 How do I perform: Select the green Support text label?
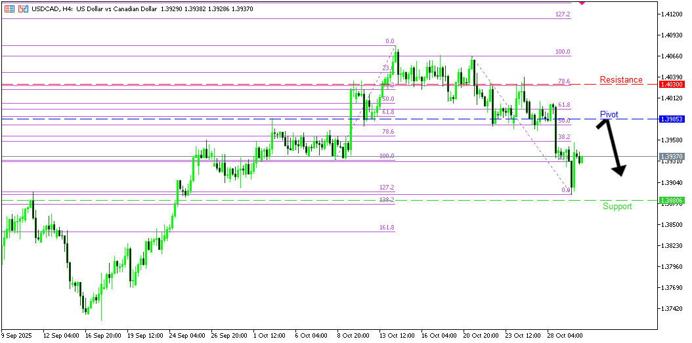coord(617,207)
